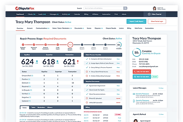Click the pending clock icon for Initiate Onboarding Campaign
Image resolution: width=183 pixels, height=122 pixels.
click(87, 76)
